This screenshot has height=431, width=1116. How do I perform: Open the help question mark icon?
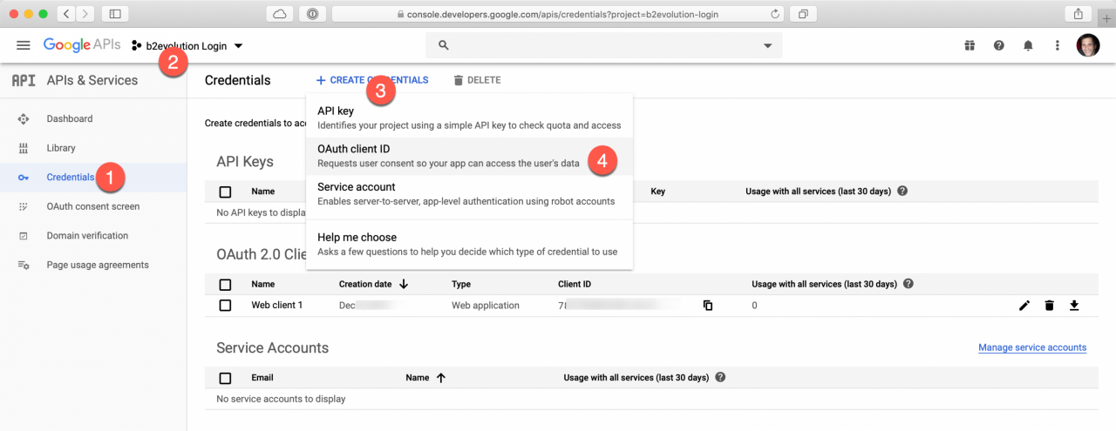coord(999,45)
